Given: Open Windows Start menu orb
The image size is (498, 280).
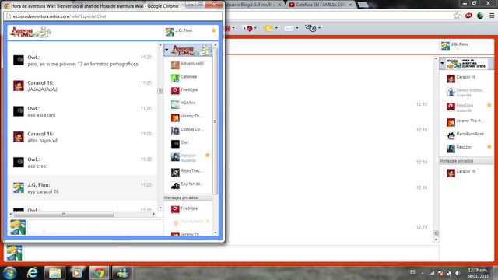Looking at the screenshot, I should coord(9,273).
